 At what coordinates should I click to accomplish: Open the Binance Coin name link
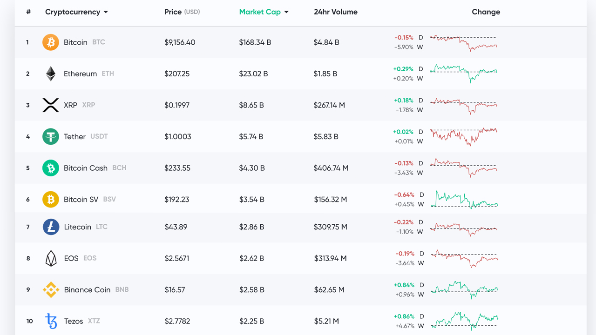[x=87, y=289]
